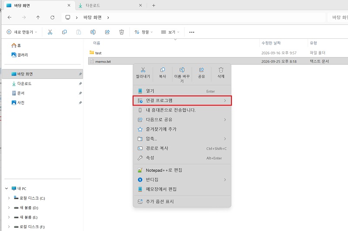Unpin 문서 using its pin icon
Image resolution: width=348 pixels, height=231 pixels.
pyautogui.click(x=80, y=93)
